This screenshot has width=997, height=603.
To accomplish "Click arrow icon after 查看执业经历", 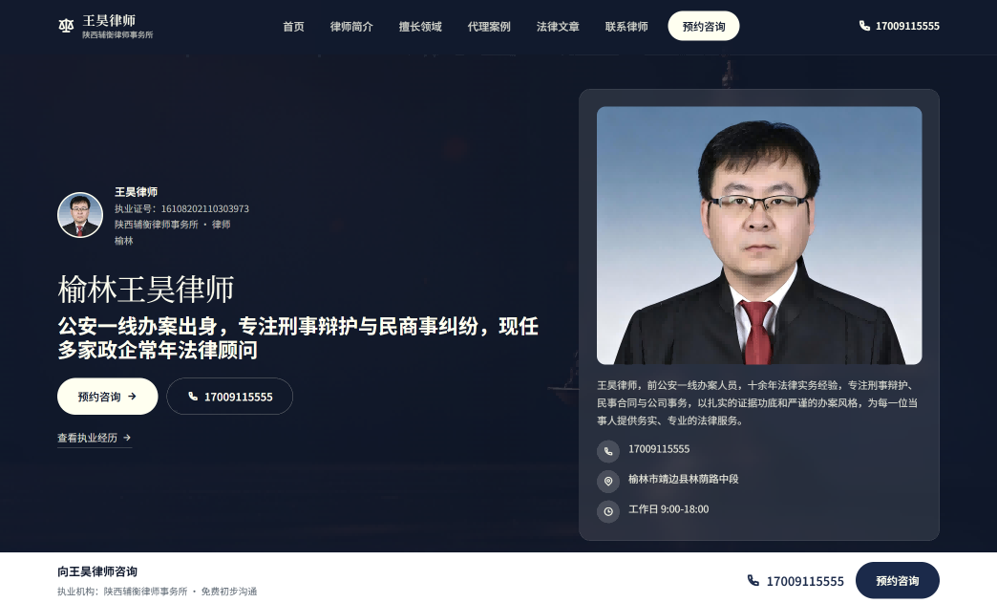I will pyautogui.click(x=127, y=438).
